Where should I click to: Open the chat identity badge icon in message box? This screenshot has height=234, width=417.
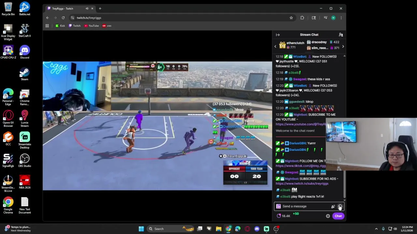click(x=278, y=206)
